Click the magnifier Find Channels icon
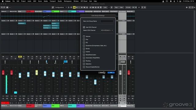 click(x=53, y=7)
